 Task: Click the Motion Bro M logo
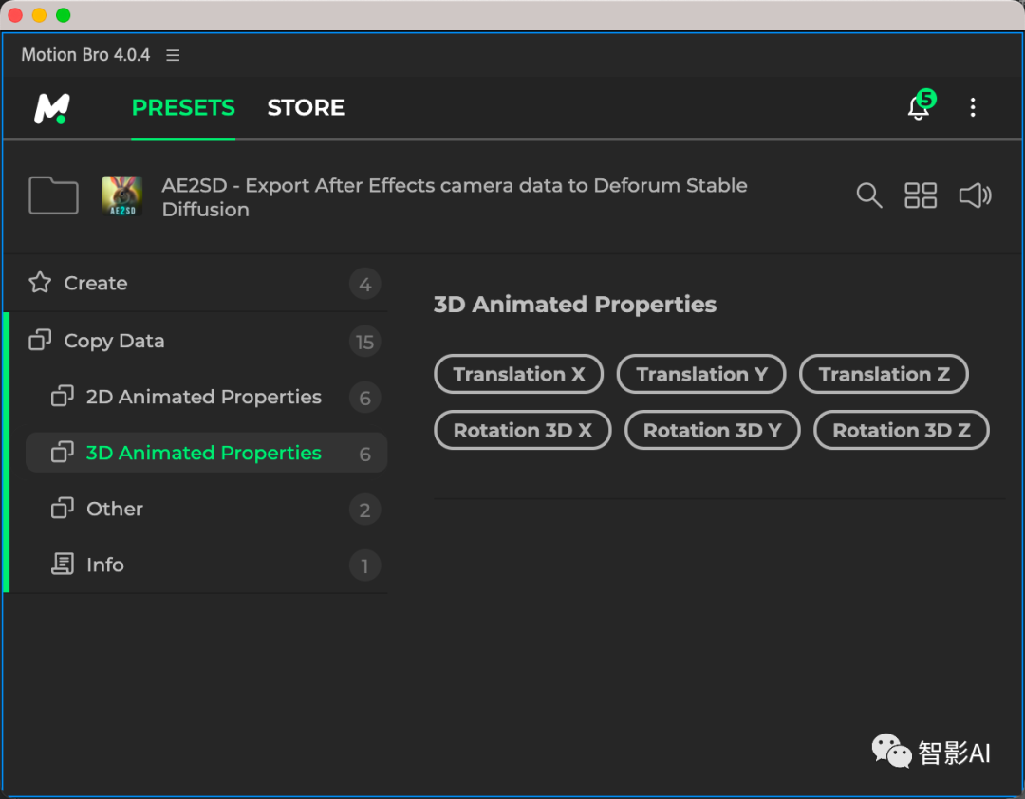pyautogui.click(x=51, y=108)
